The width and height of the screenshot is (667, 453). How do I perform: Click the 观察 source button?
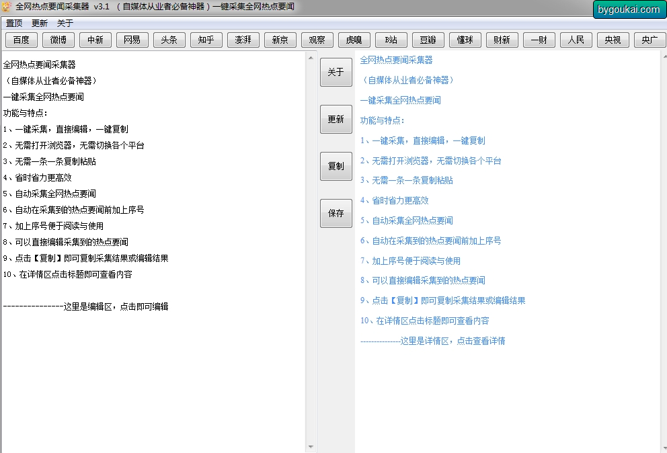317,40
